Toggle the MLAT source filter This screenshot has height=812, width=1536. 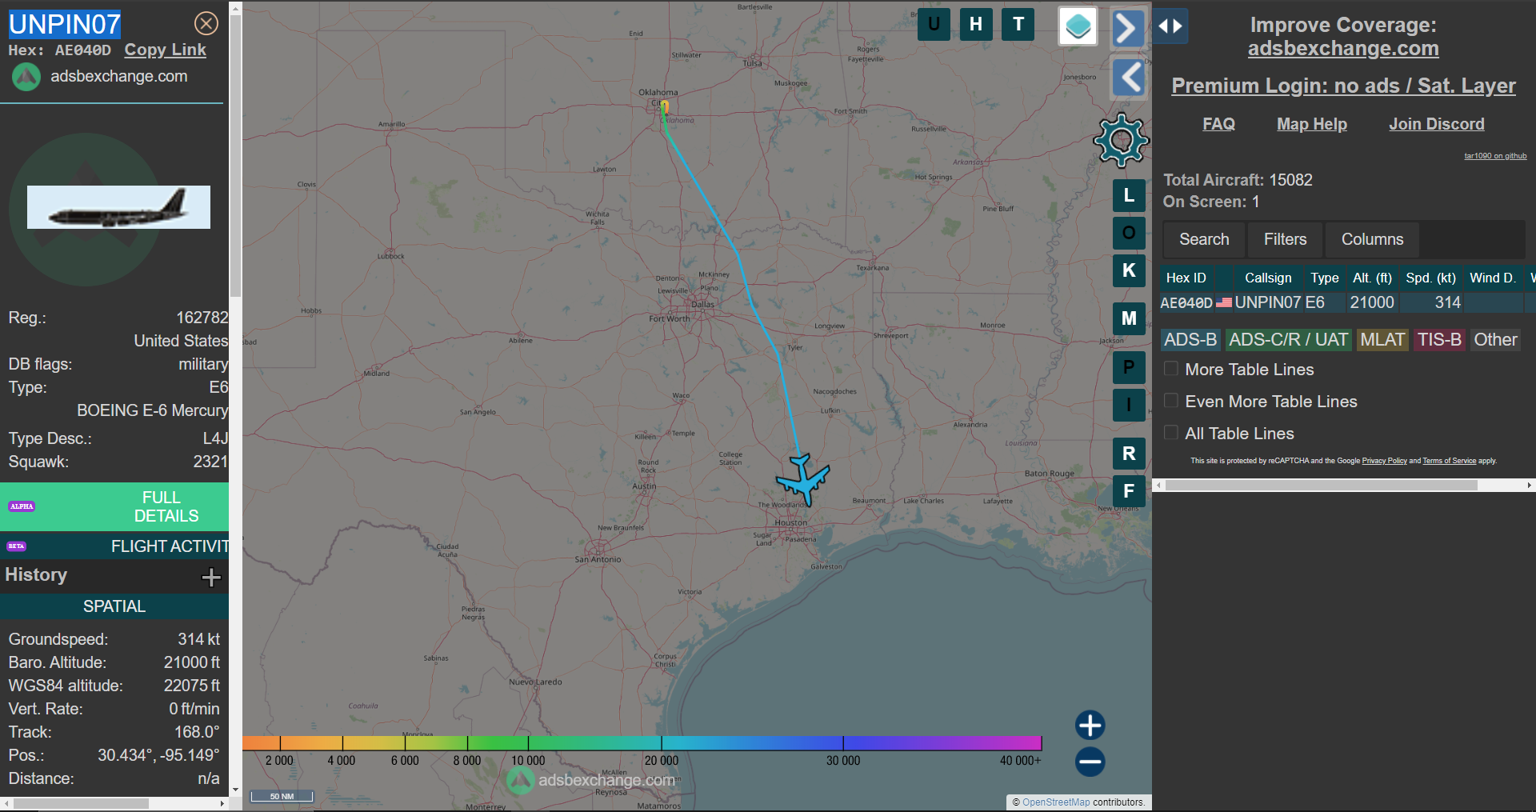click(1382, 340)
